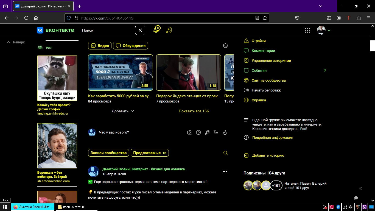375x211 pixels.
Task: Bookmark this page with star icon
Action: (x=265, y=18)
